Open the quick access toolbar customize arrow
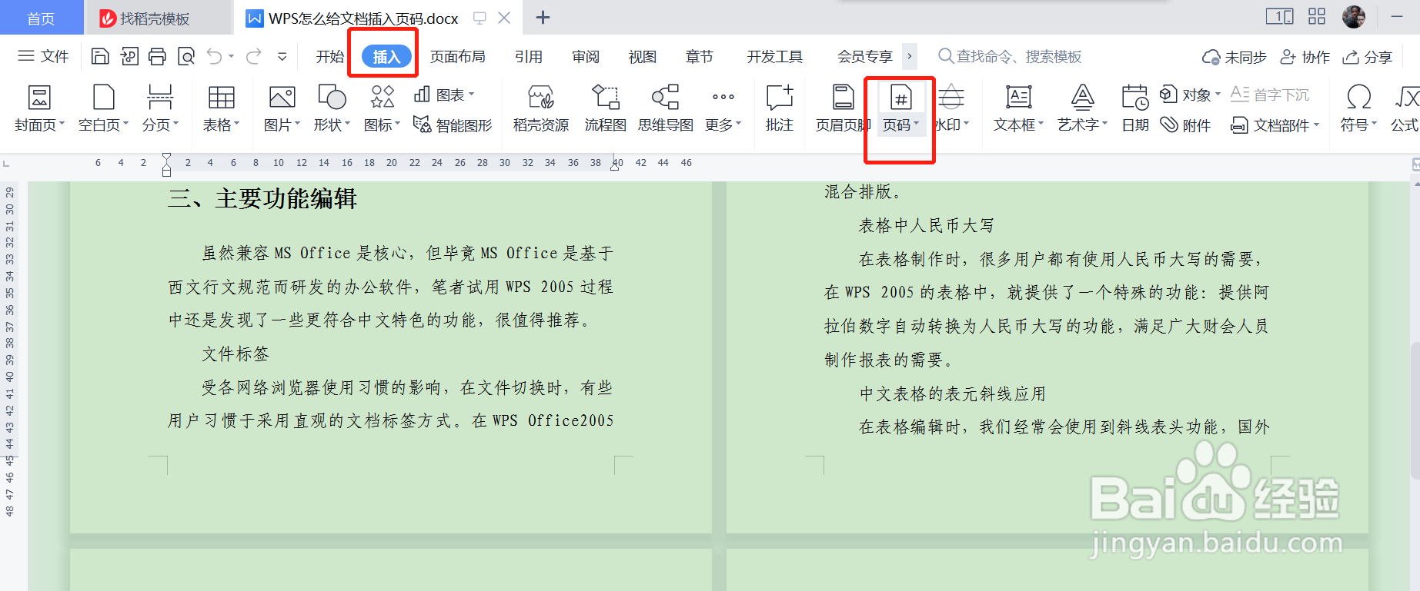This screenshot has width=1420, height=591. [282, 56]
